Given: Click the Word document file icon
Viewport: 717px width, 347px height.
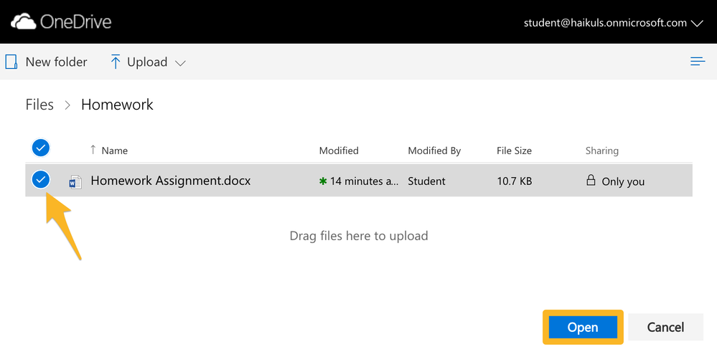Looking at the screenshot, I should click(x=75, y=181).
